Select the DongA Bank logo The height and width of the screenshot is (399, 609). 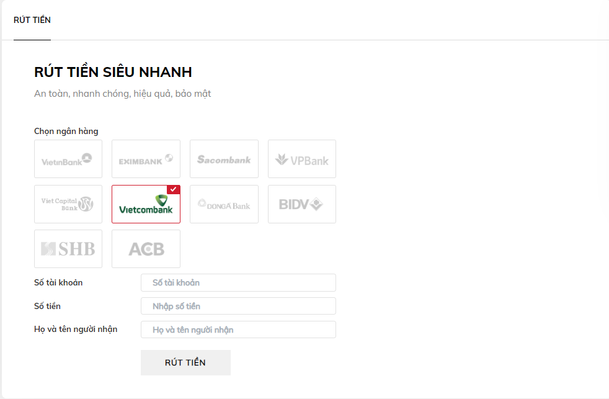point(224,204)
